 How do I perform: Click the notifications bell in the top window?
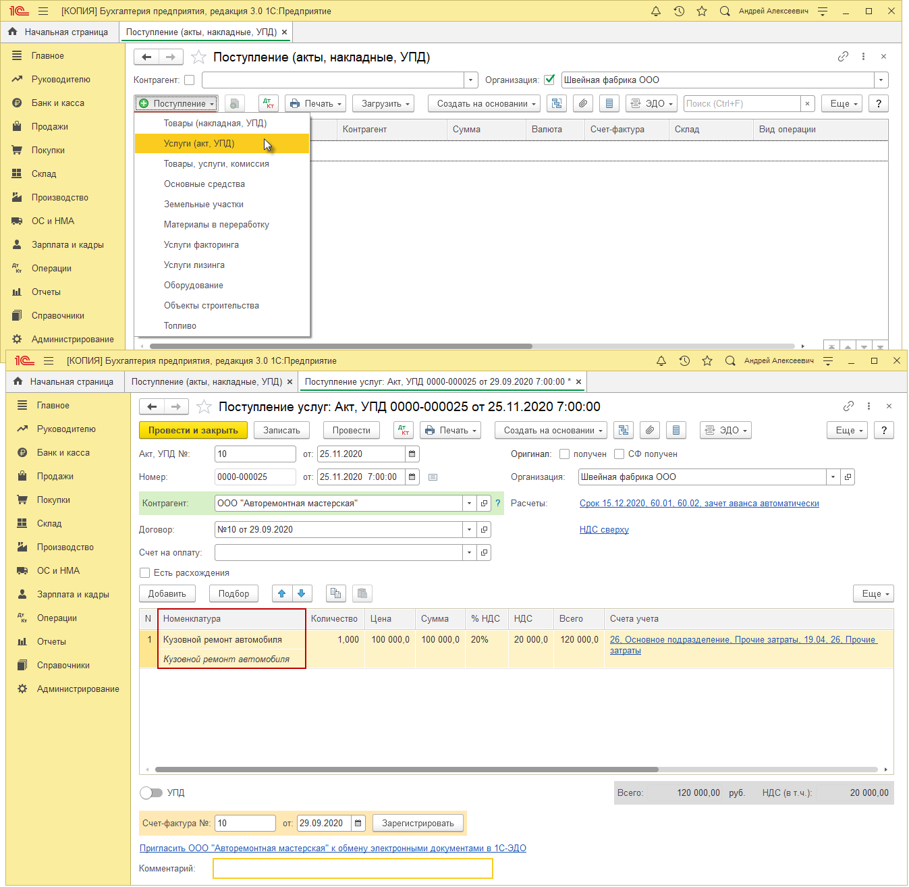[656, 11]
